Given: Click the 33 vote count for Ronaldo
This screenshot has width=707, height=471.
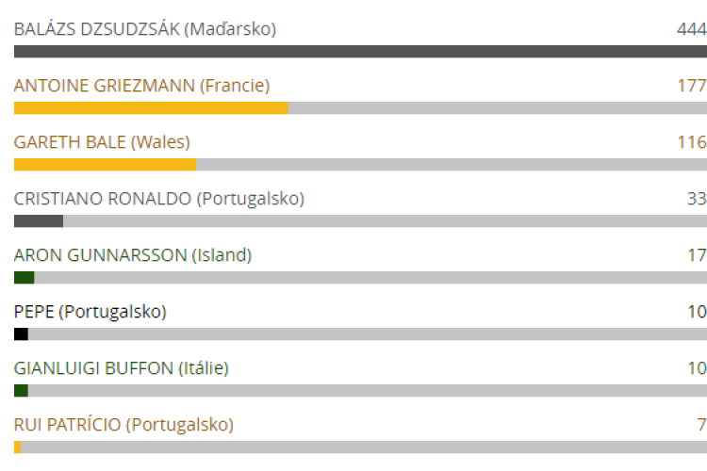Looking at the screenshot, I should [697, 199].
